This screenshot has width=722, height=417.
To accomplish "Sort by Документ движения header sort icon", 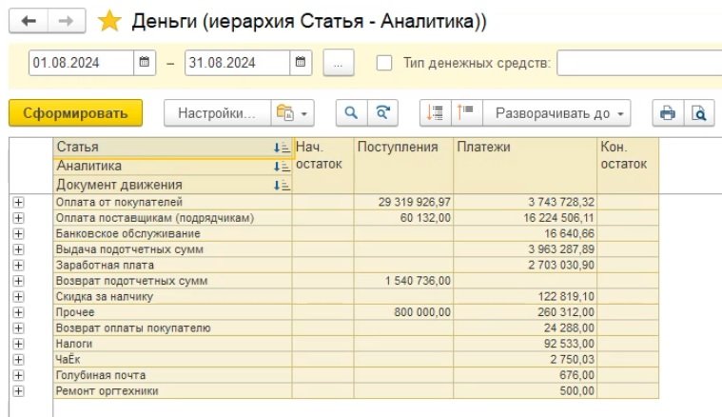I will click(x=282, y=186).
